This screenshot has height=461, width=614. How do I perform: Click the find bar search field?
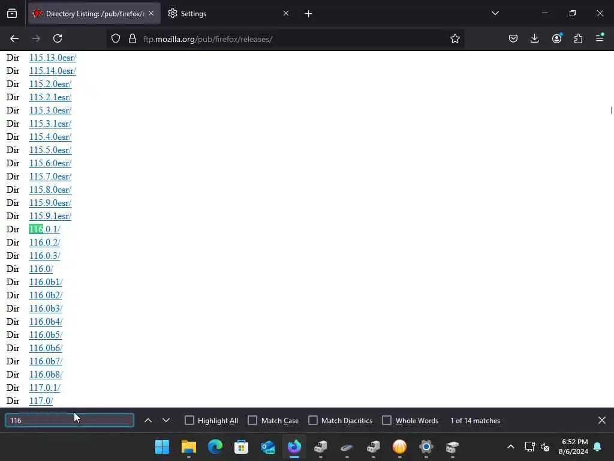tap(70, 420)
